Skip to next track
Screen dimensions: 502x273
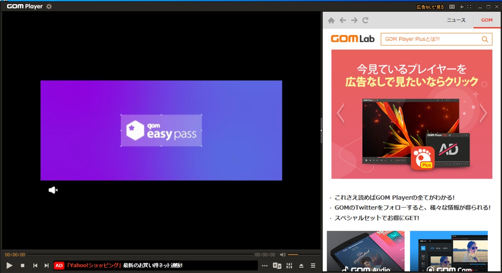(47, 265)
